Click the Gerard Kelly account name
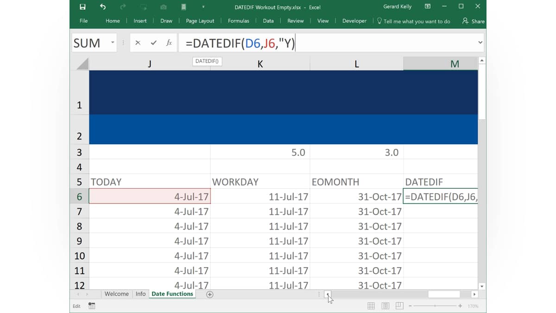The width and height of the screenshot is (556, 313). coord(398,6)
